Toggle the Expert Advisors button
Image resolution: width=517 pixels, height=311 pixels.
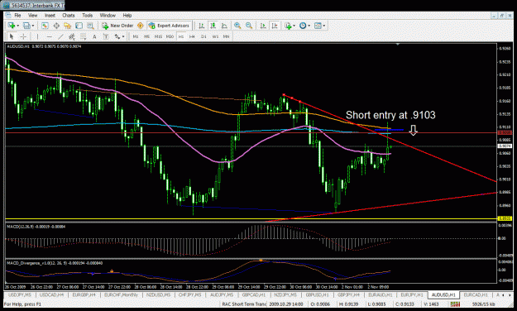tap(169, 26)
